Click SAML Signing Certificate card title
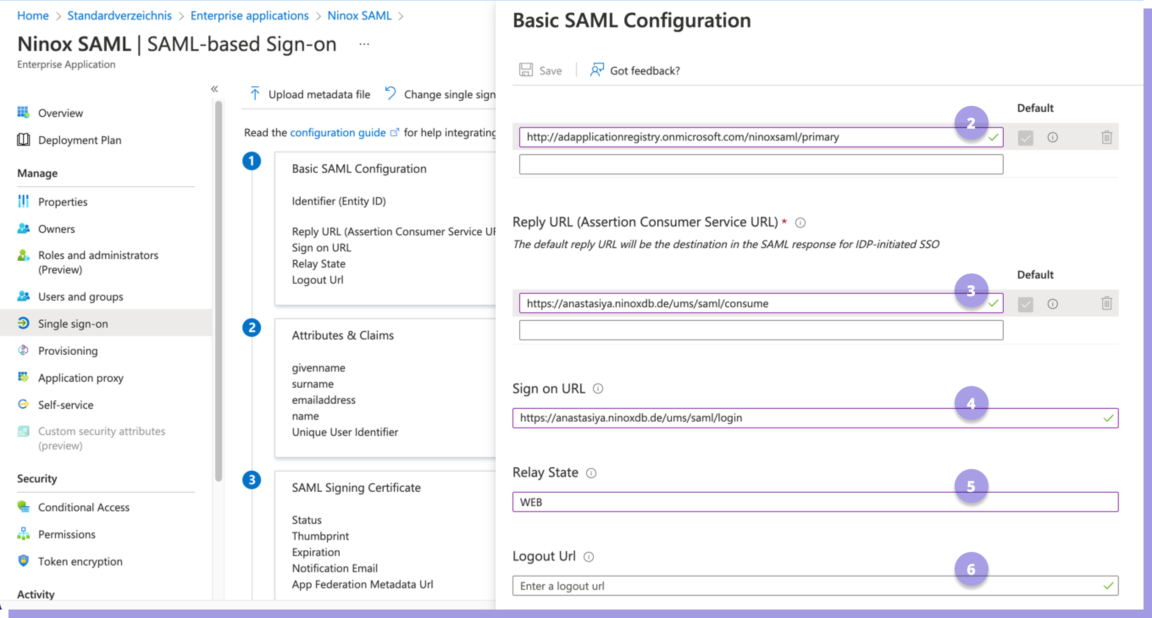 click(356, 488)
